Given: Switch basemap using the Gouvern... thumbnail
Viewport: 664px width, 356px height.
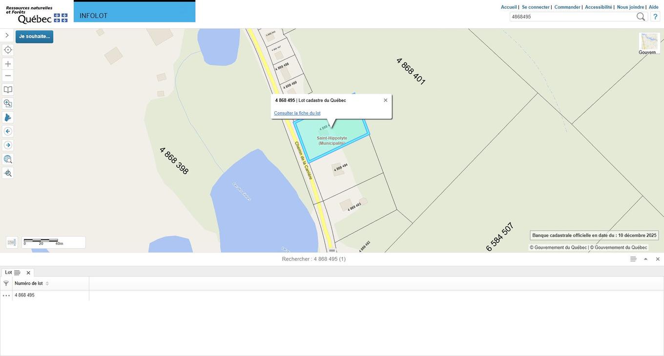Looking at the screenshot, I should pyautogui.click(x=649, y=42).
